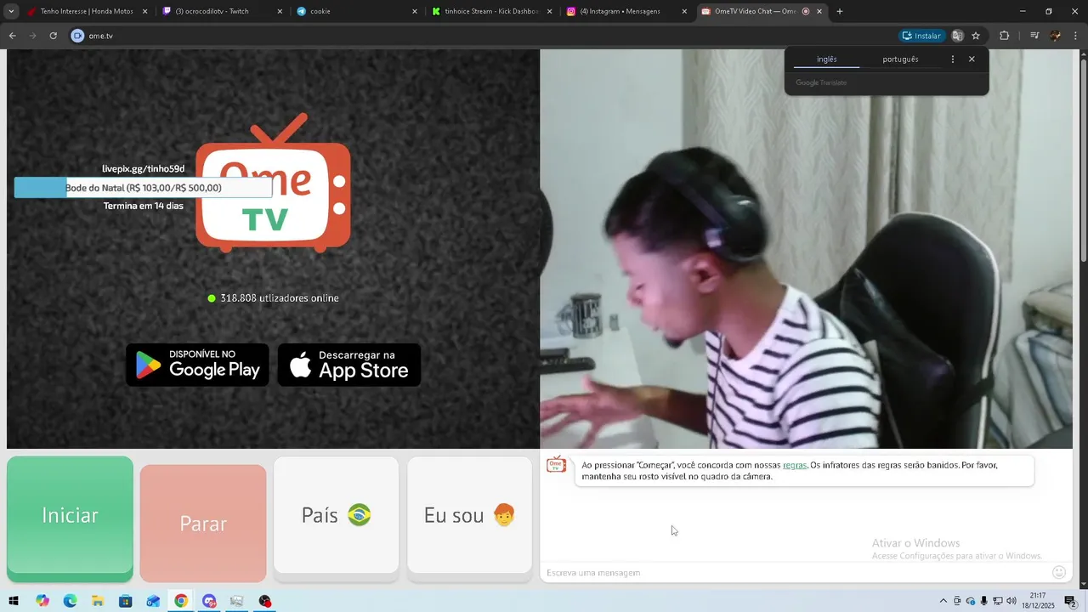Click the Google Play download badge

198,365
